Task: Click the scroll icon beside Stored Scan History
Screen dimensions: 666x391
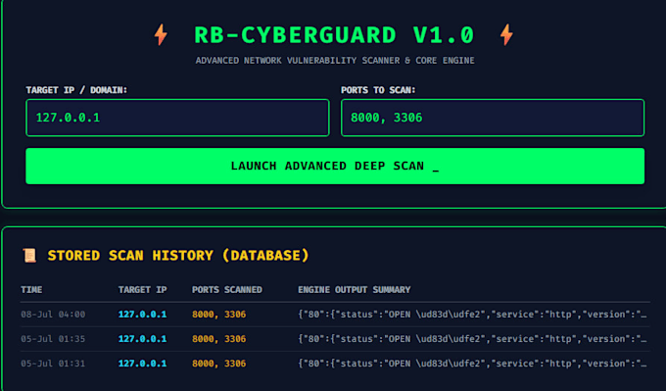Action: pos(29,256)
